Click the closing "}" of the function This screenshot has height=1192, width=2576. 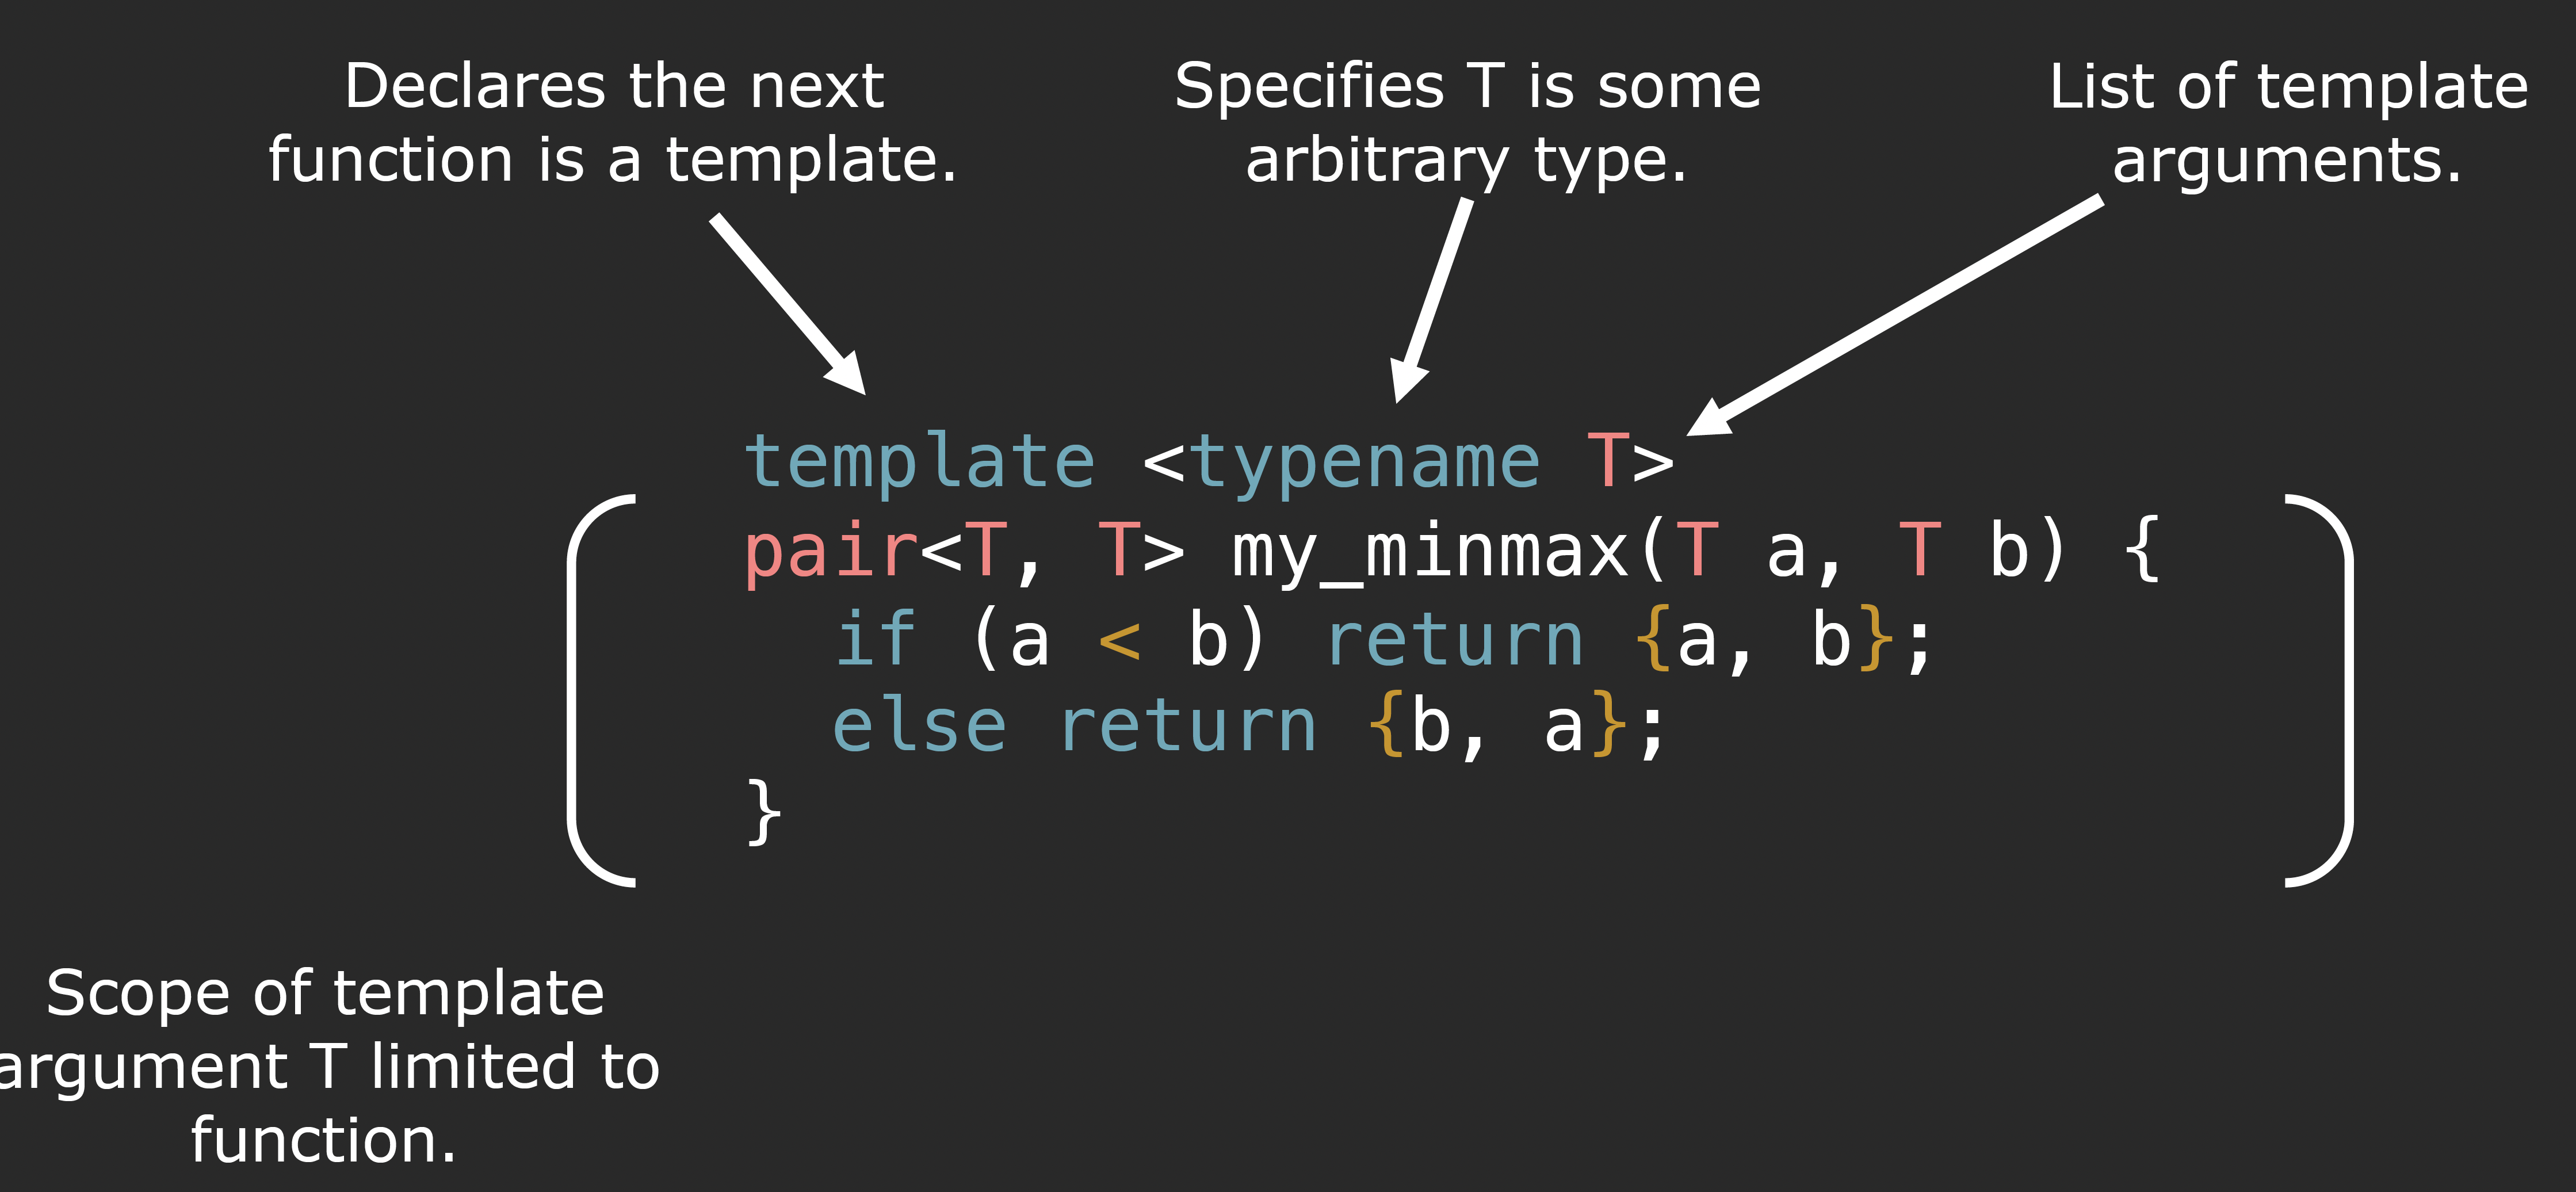click(x=765, y=812)
